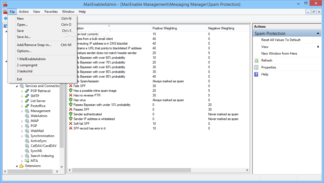The height and width of the screenshot is (183, 324).
Task: Click the Management gear icon in tree
Action: pyautogui.click(x=27, y=111)
